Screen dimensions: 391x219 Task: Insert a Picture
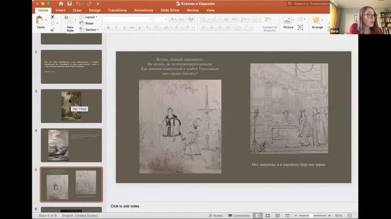point(288,23)
